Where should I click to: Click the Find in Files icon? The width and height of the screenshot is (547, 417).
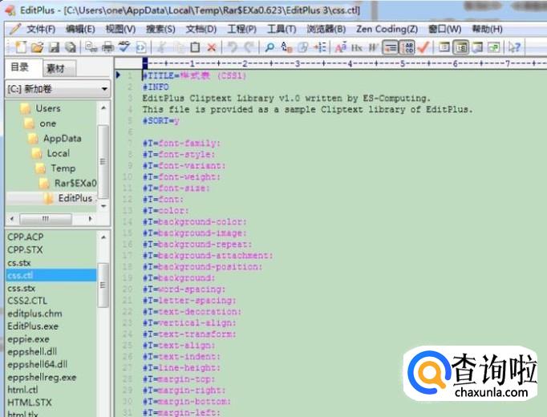coord(303,47)
